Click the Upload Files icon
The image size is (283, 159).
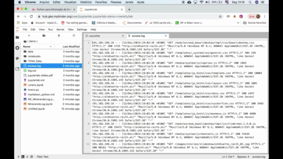[x=59, y=36]
